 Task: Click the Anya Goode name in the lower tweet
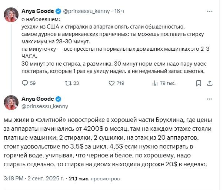tap(37, 99)
